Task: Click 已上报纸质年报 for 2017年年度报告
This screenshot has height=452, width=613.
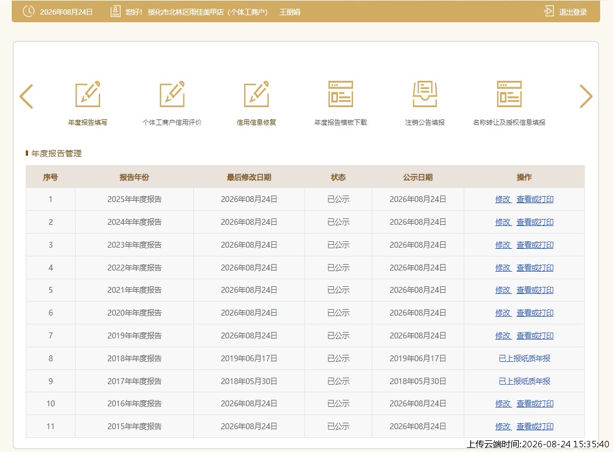Action: [x=524, y=381]
